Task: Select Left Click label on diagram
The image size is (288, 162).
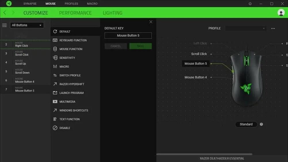Action: [x=200, y=43]
